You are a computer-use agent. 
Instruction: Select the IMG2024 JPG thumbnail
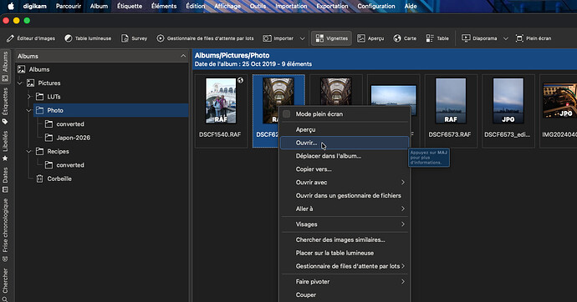click(559, 101)
